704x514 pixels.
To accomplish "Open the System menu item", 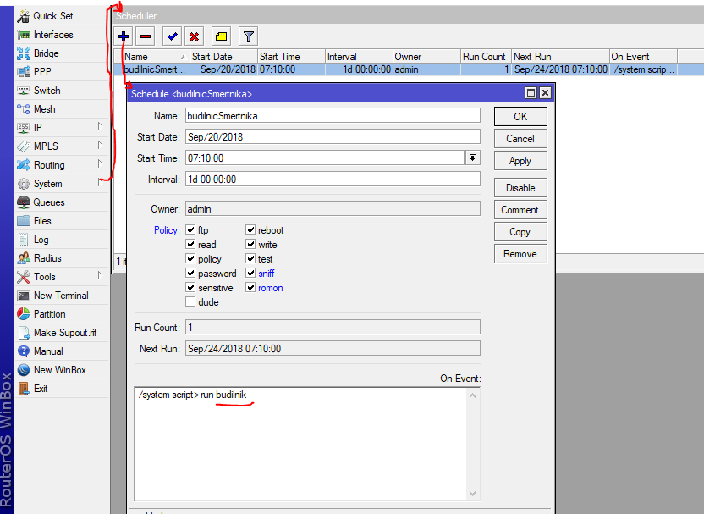I will point(47,184).
